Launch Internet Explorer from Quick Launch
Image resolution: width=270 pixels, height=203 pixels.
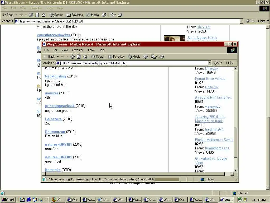(28, 200)
